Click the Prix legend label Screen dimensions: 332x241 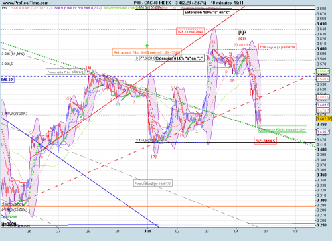click(x=5, y=8)
